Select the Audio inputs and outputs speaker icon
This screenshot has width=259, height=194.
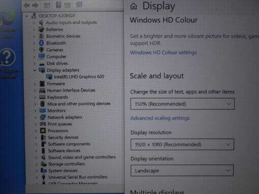click(x=41, y=22)
